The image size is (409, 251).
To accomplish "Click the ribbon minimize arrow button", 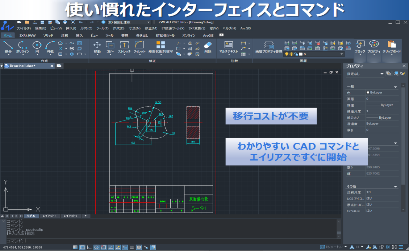I will pos(221,35).
